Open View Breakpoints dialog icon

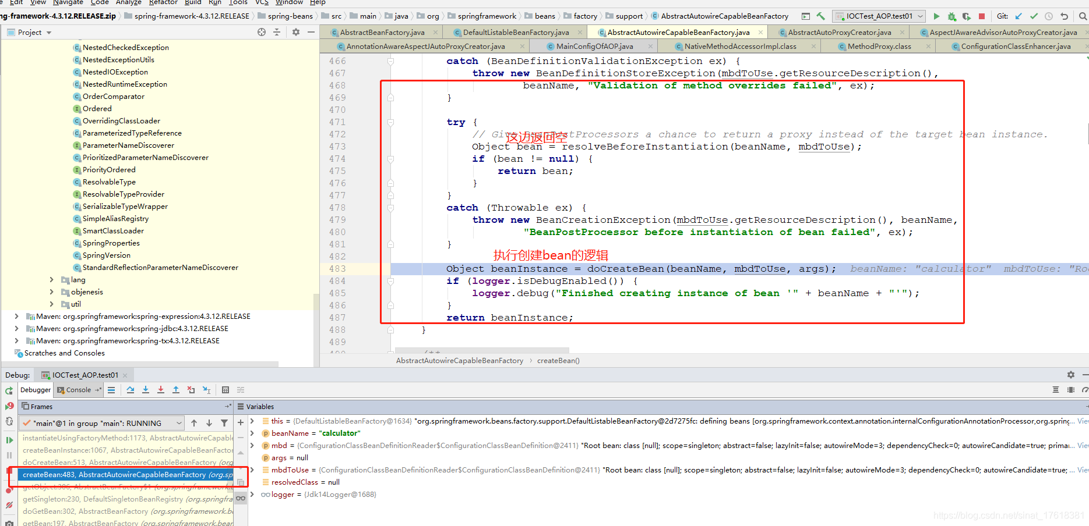coord(9,491)
